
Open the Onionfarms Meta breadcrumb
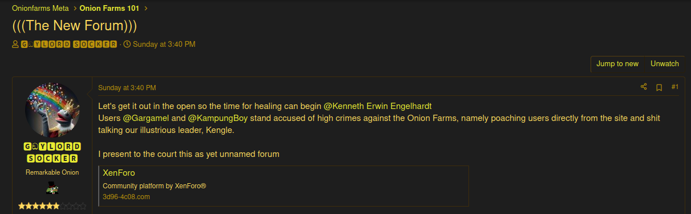(39, 8)
